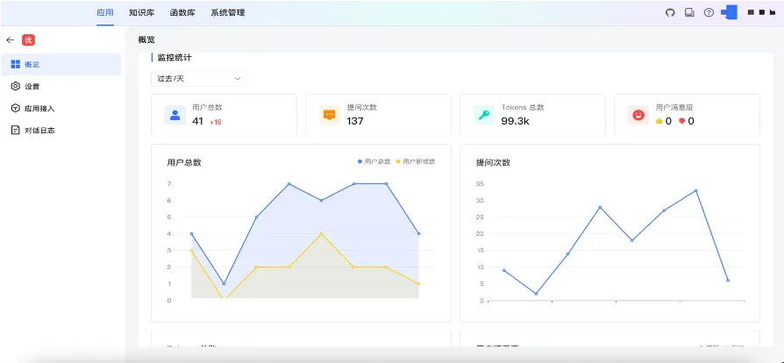Click the 41 user total value

[197, 121]
